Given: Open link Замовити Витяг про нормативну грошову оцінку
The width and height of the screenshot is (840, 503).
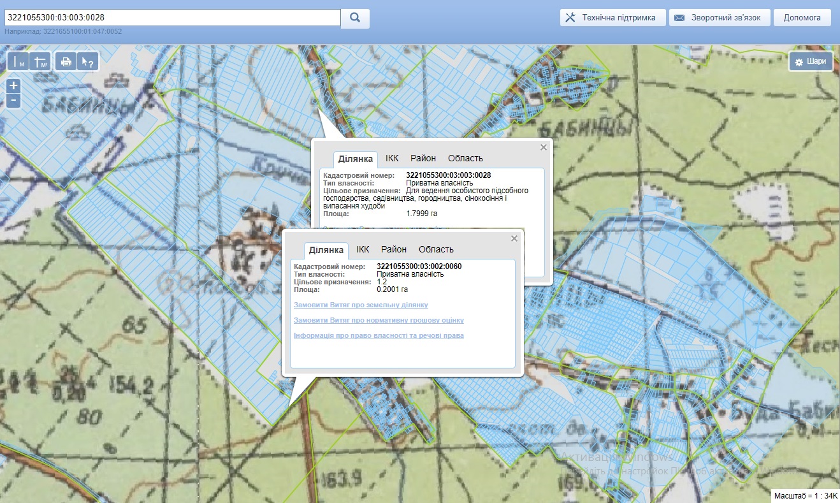Looking at the screenshot, I should click(379, 320).
